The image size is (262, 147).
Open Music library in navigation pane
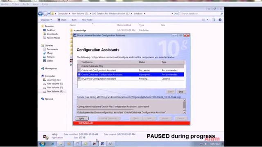coord(50,53)
